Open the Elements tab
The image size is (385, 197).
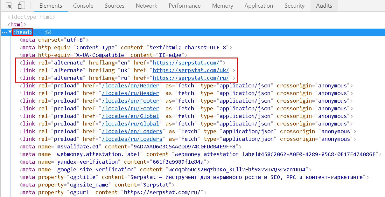pos(51,6)
